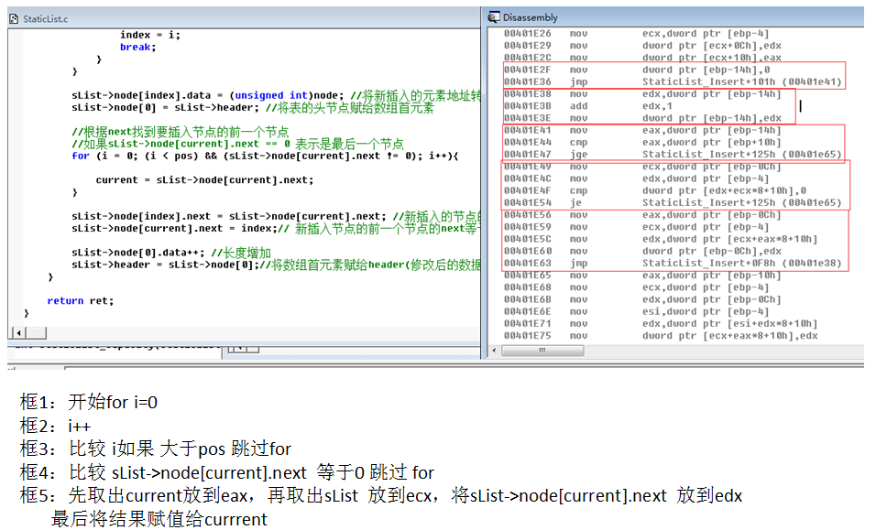
Task: Click 'sList->header = sList->node[0];' line
Action: [276, 265]
